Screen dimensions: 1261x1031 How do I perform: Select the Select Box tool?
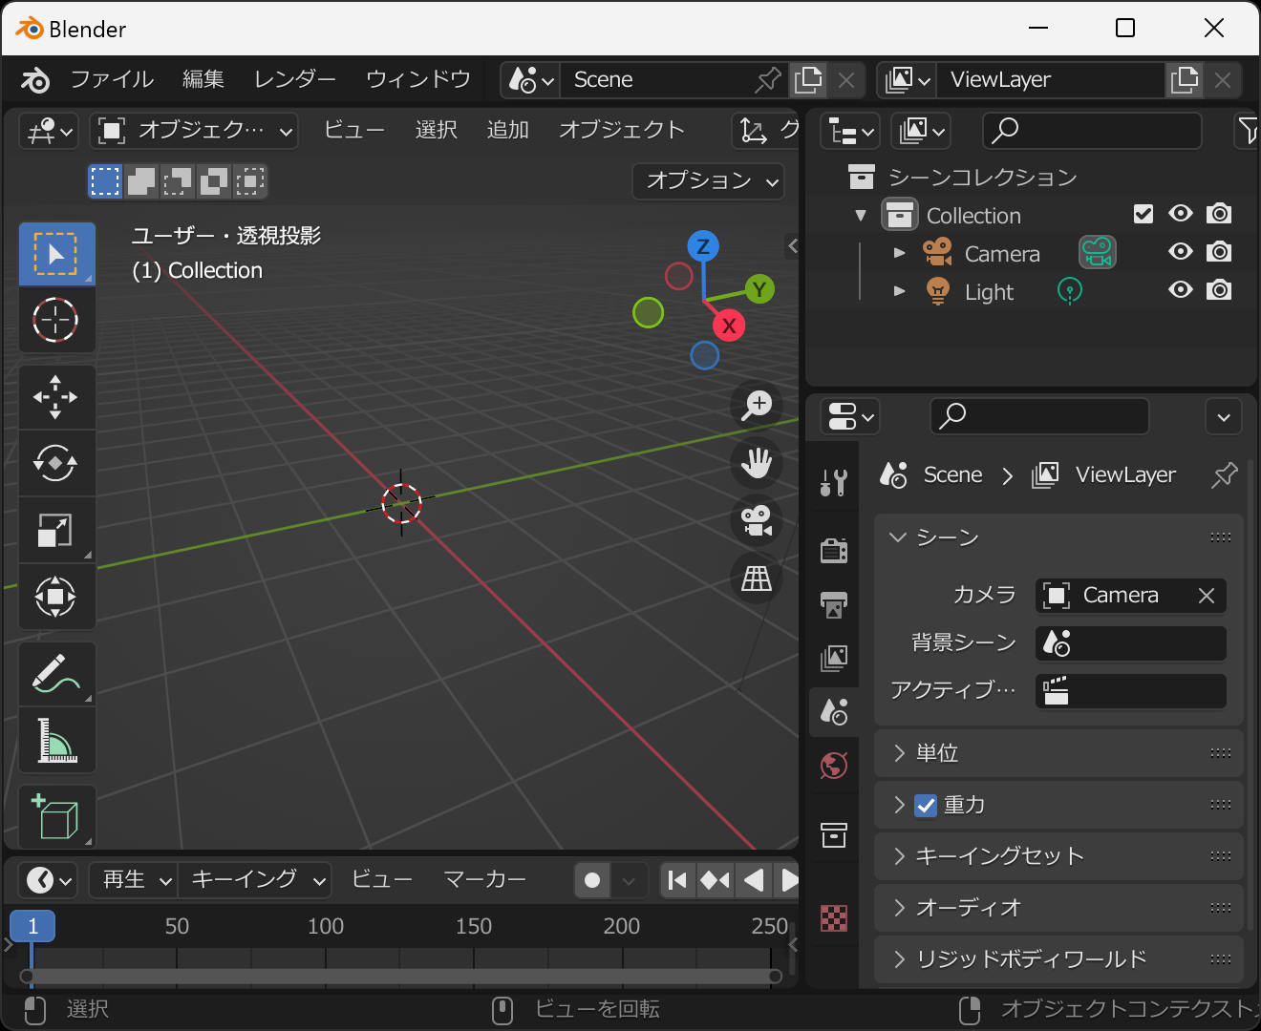[x=56, y=254]
